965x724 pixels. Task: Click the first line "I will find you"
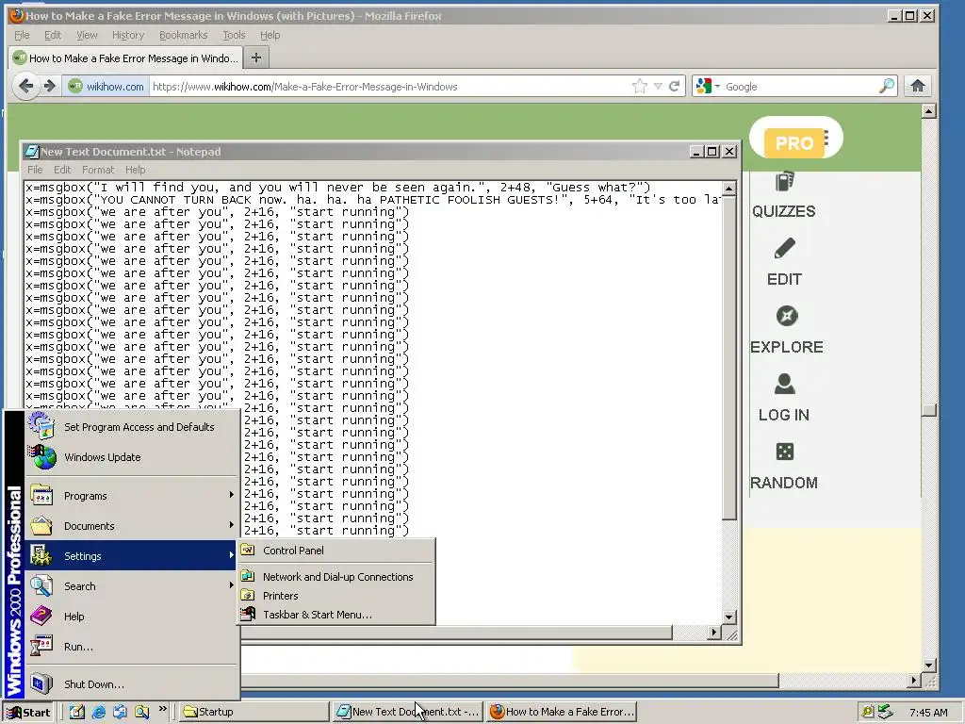point(336,188)
